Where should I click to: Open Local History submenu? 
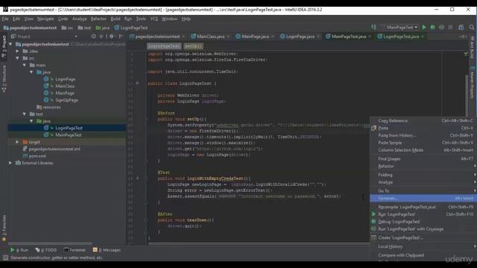click(423, 246)
